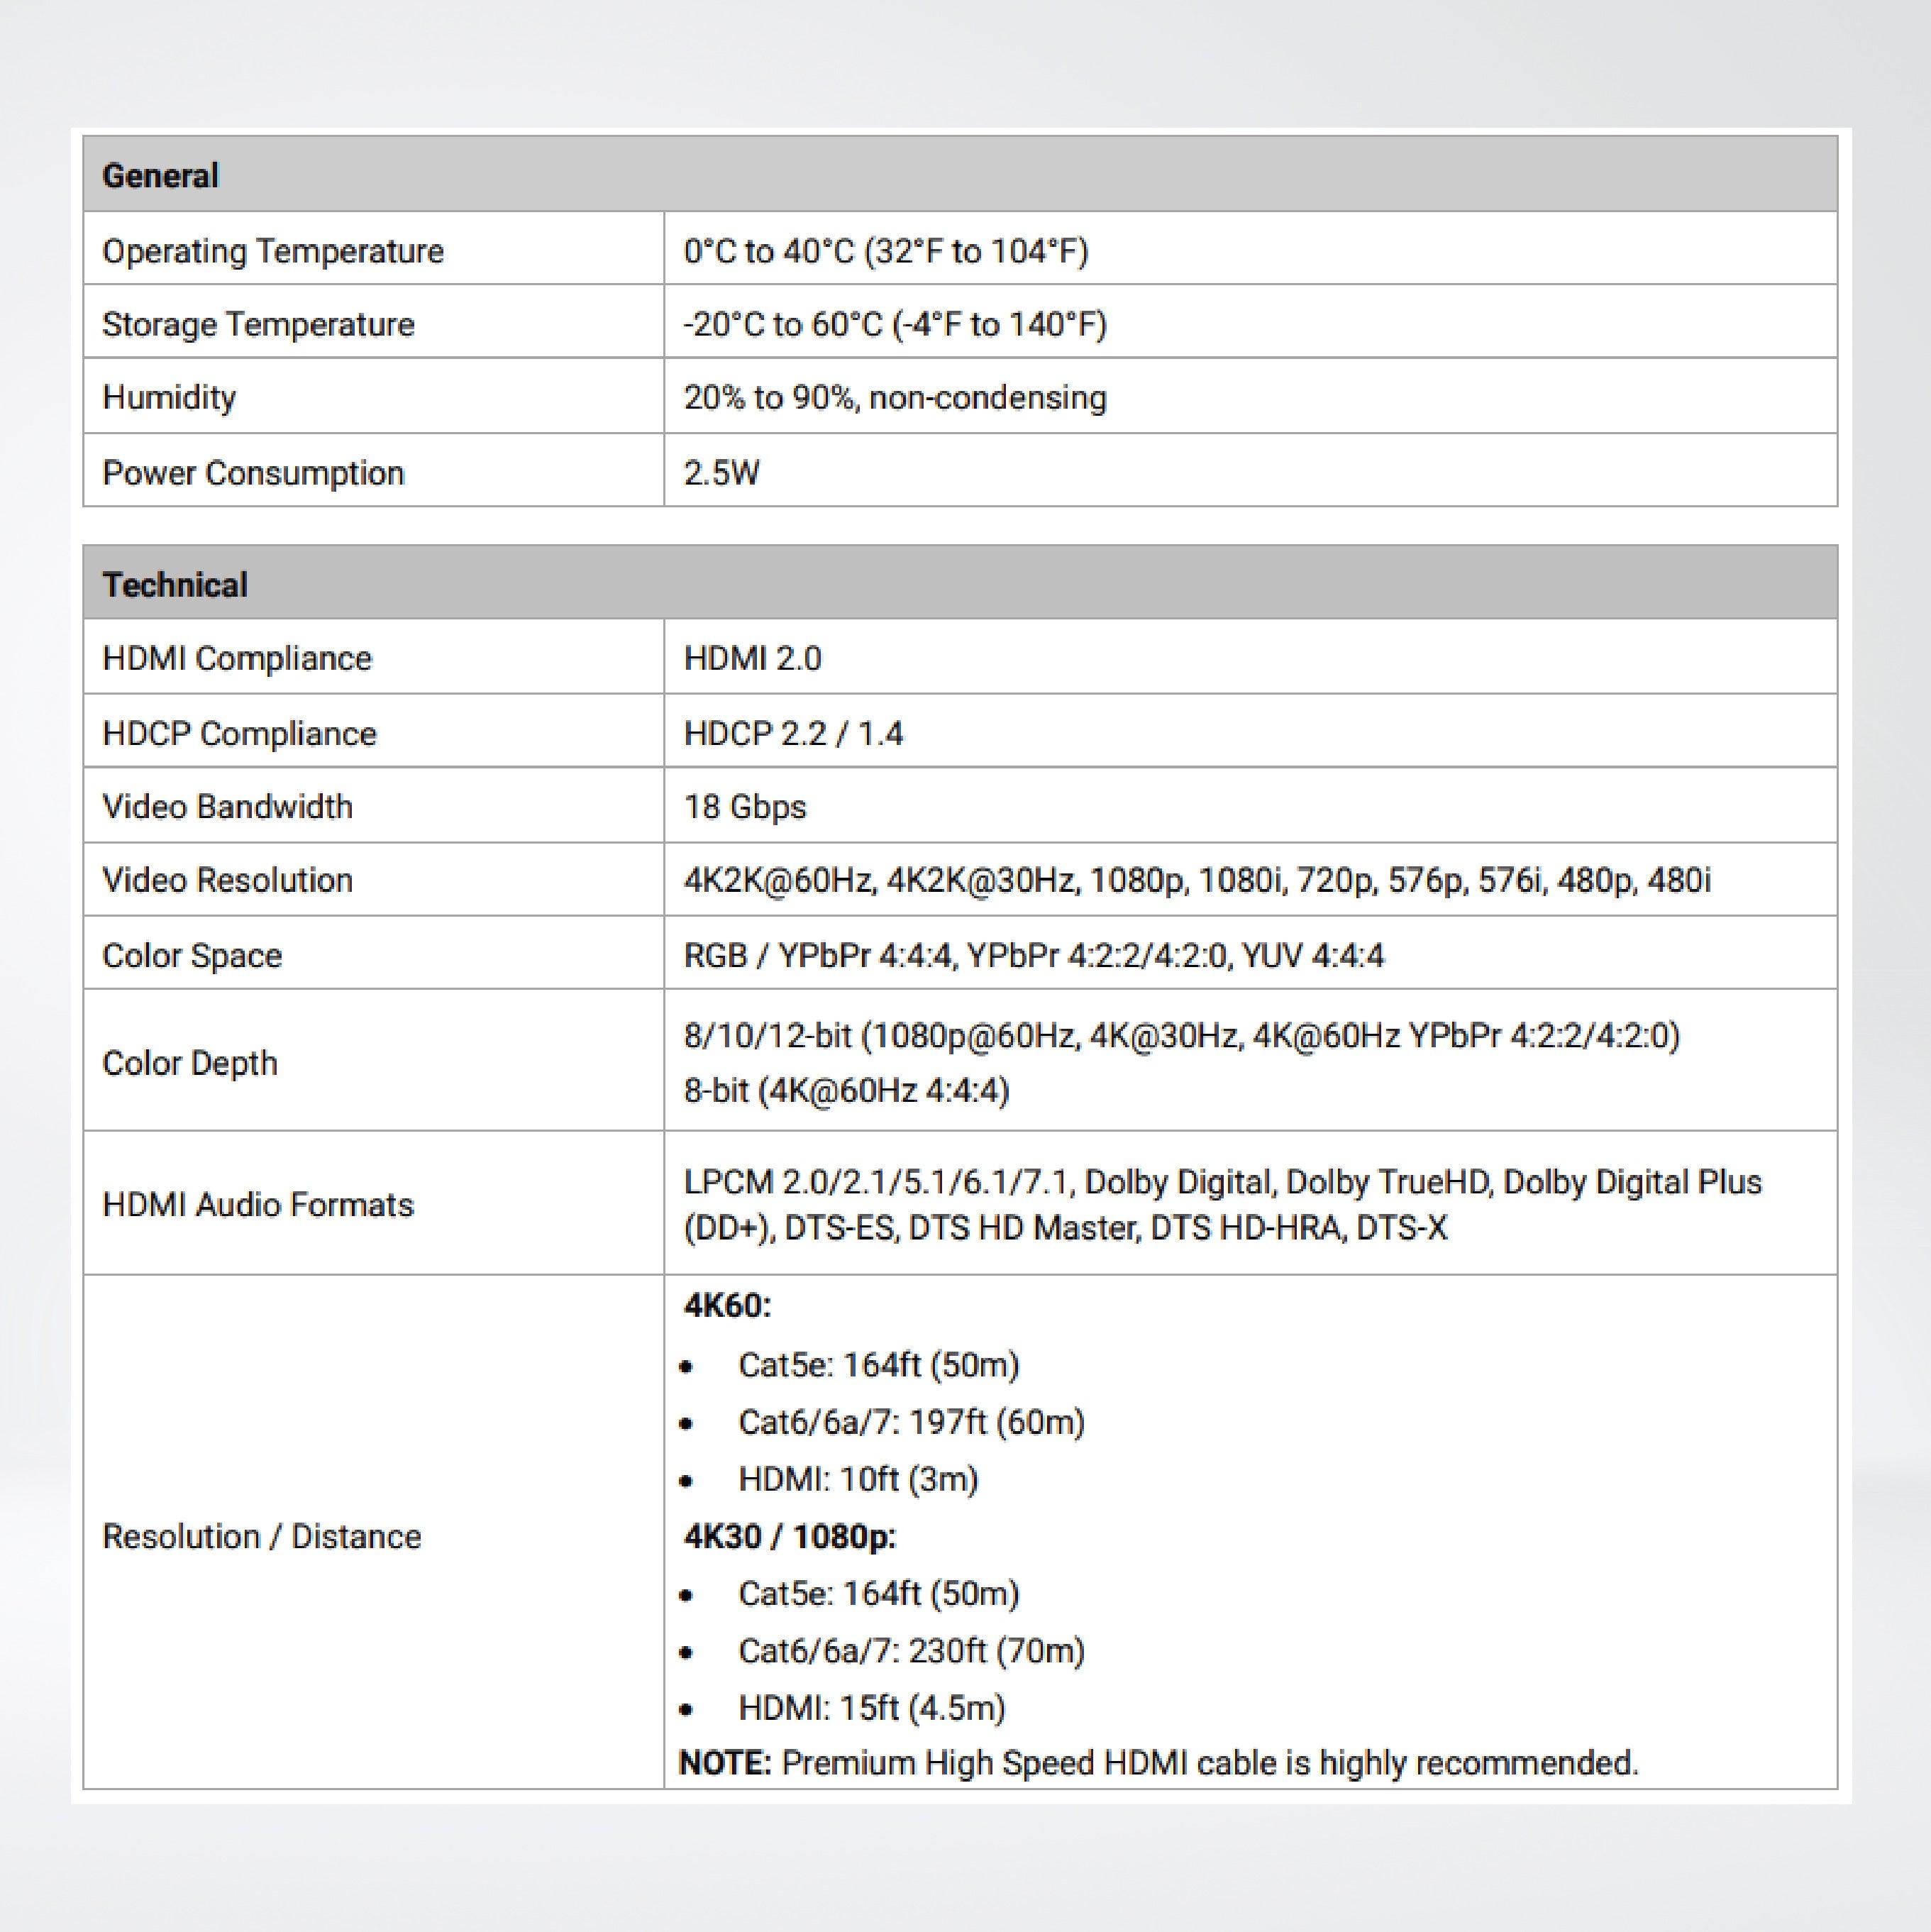Click the HDCP 2.2 / 1.4 value
This screenshot has height=1932, width=1931.
tap(793, 734)
